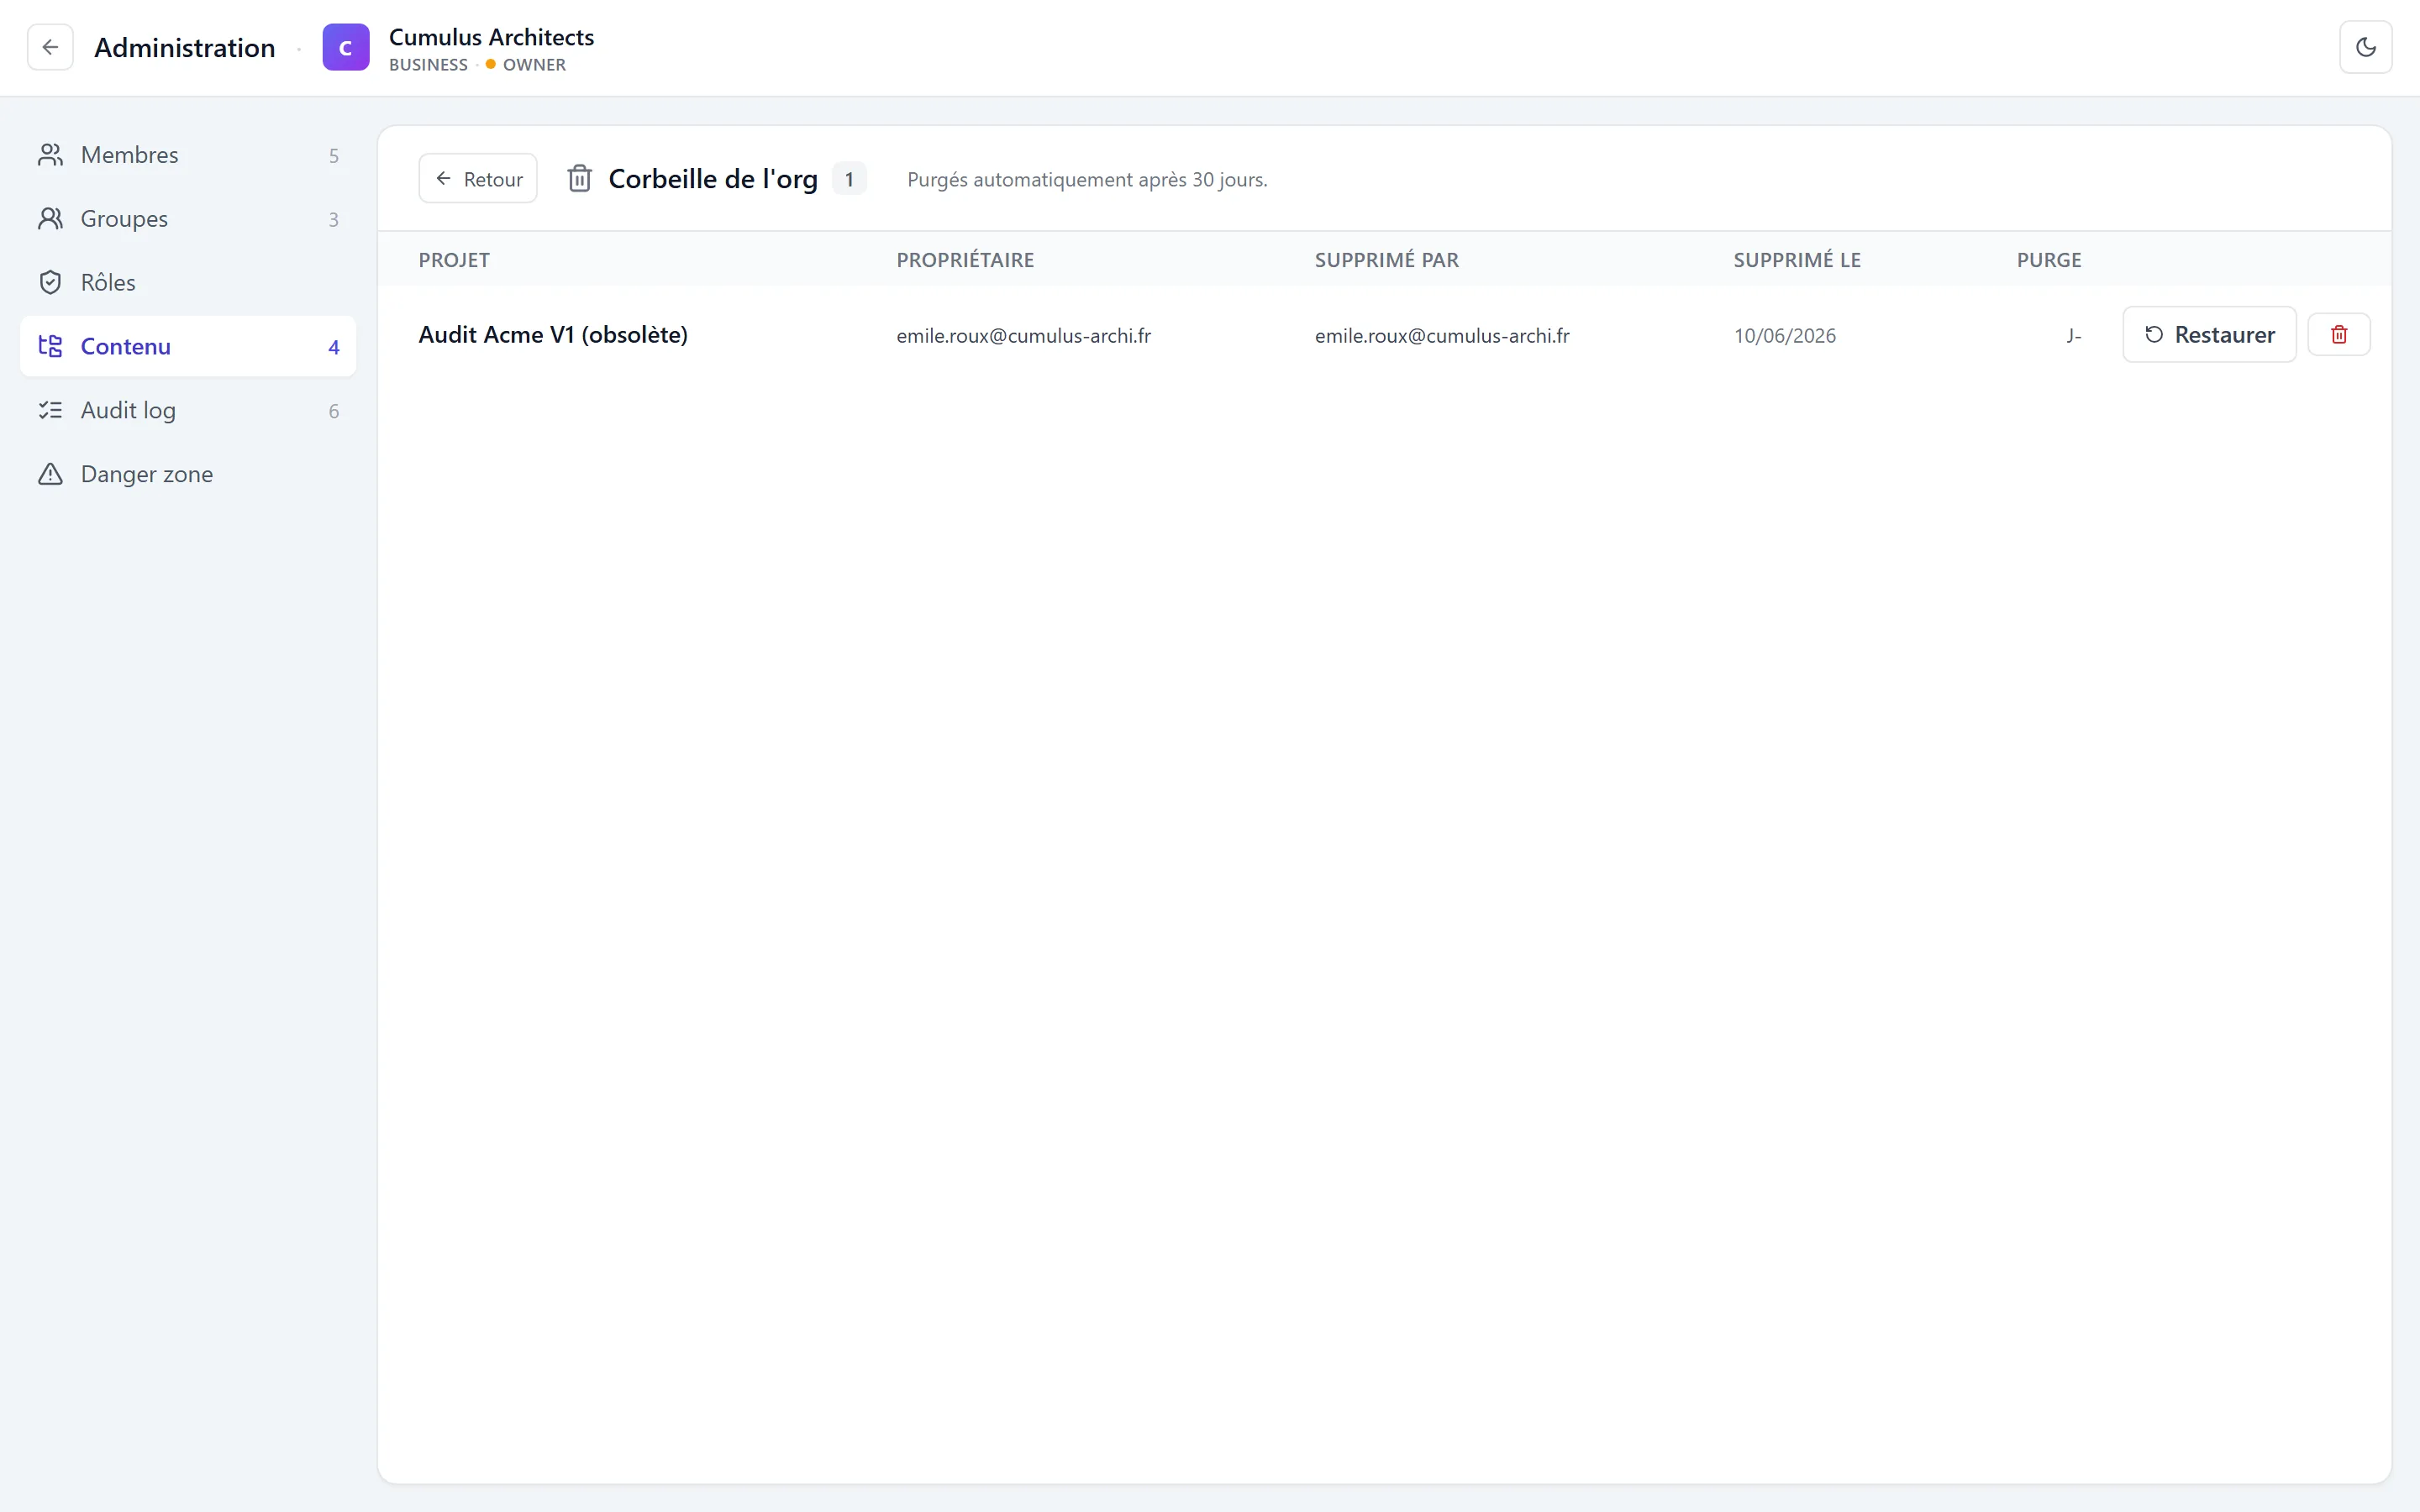This screenshot has height=1512, width=2420.
Task: Click the SUPPRIMÉ PAR column header
Action: [1387, 260]
